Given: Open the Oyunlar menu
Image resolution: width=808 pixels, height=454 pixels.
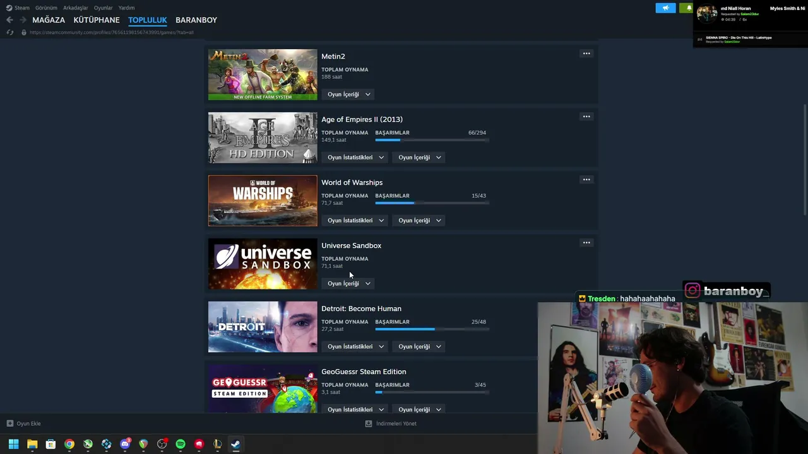Looking at the screenshot, I should tap(103, 8).
